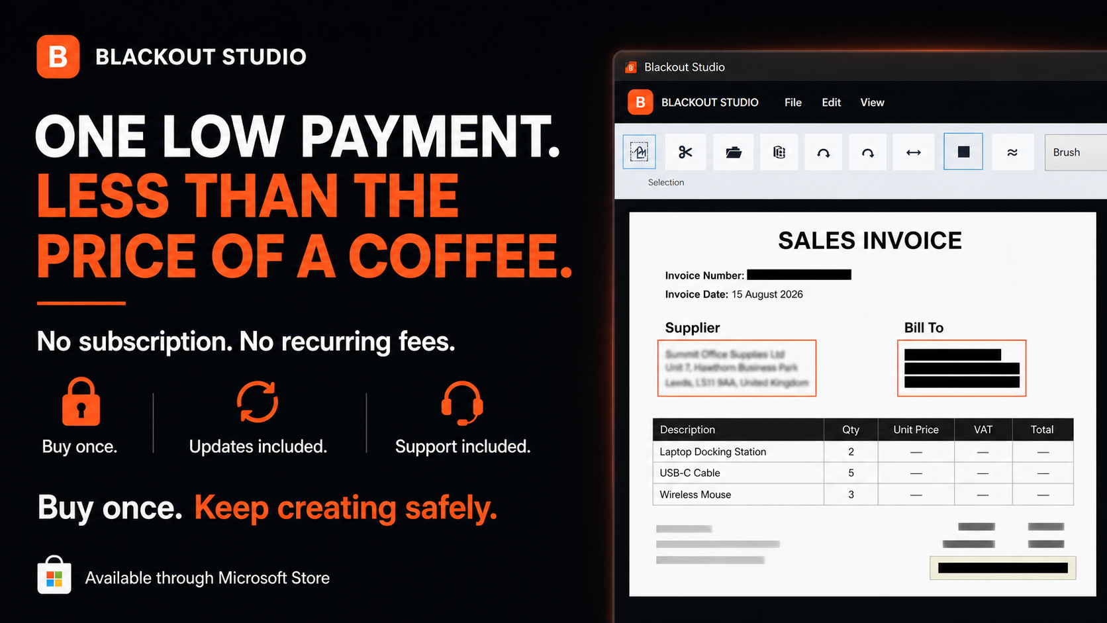Click quantity '5' for USB-C Cable
1107x623 pixels.
point(851,473)
